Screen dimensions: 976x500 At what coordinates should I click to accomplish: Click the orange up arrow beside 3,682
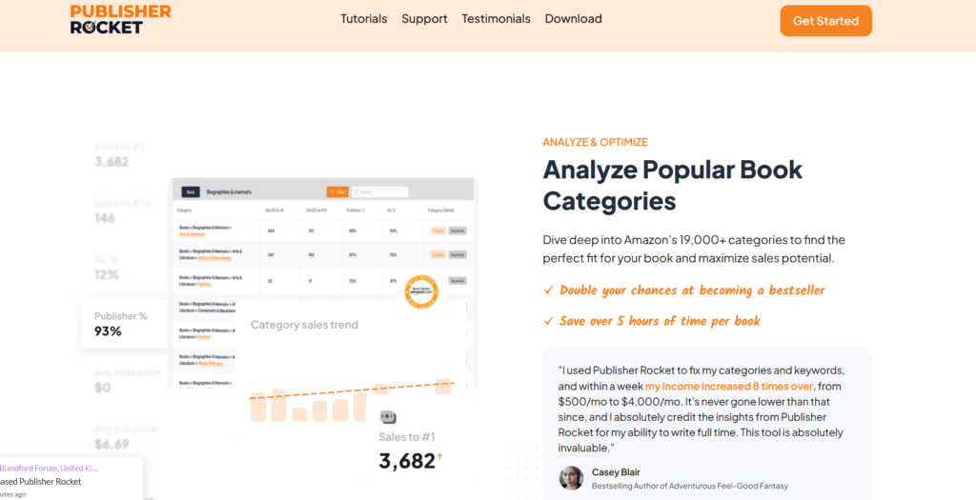click(x=439, y=459)
